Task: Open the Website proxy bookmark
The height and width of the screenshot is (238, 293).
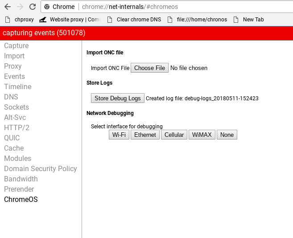Action: (70, 20)
